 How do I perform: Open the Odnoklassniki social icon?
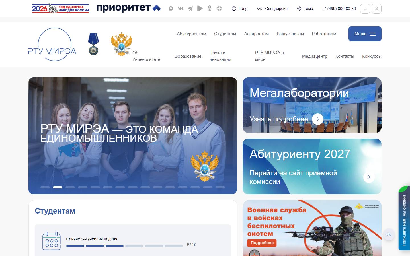[x=210, y=9]
